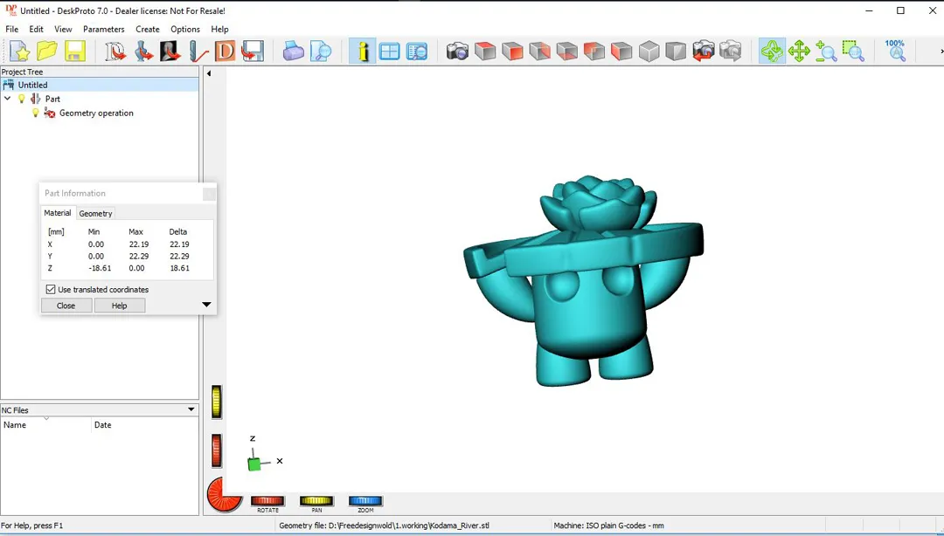Select the cube view with red right face
The width and height of the screenshot is (944, 536).
(540, 52)
